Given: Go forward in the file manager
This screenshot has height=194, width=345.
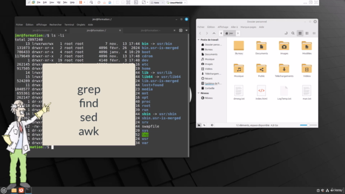Looking at the screenshot, I should (x=207, y=33).
